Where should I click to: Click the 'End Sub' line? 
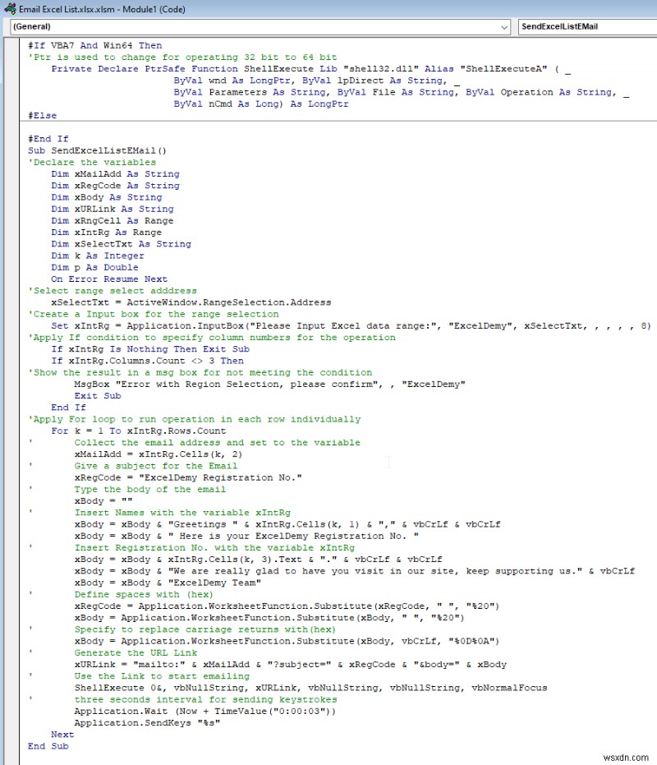coord(48,745)
